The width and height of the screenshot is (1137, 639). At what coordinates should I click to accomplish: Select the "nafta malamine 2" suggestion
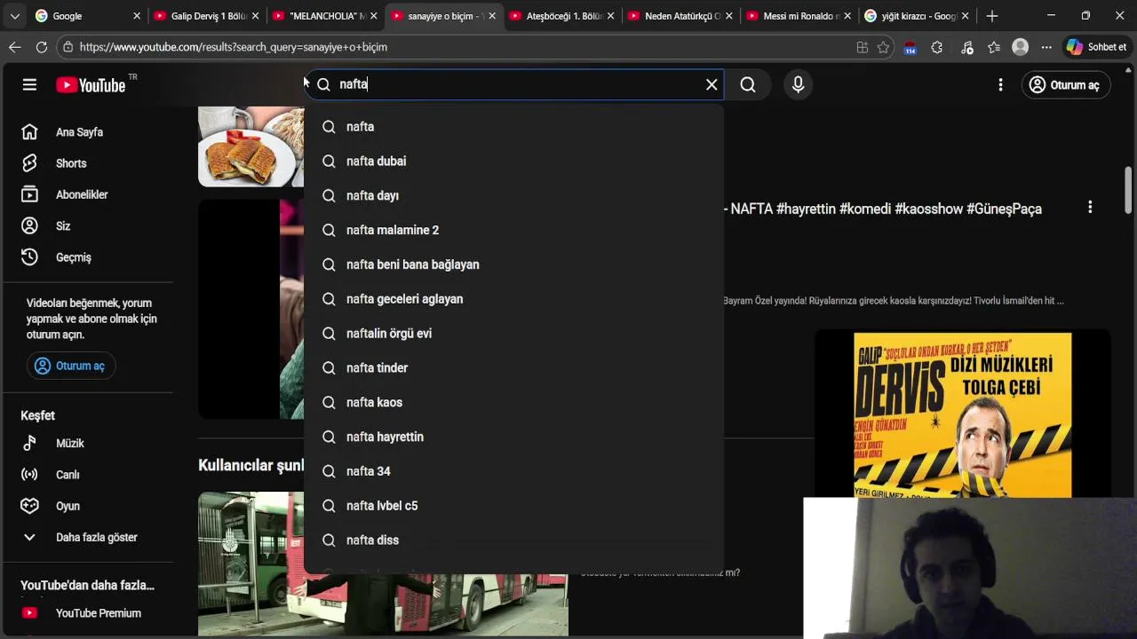click(x=513, y=230)
